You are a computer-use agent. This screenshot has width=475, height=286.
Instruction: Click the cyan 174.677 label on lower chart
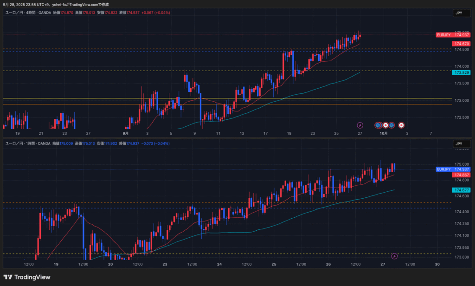click(462, 190)
